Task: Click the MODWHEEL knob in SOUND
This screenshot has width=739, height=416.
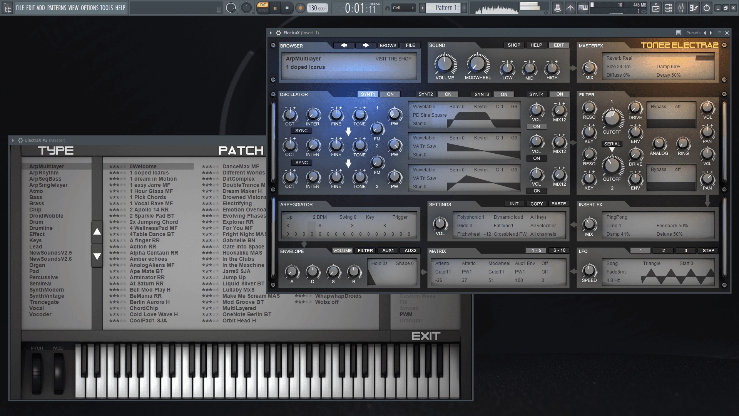Action: click(478, 64)
